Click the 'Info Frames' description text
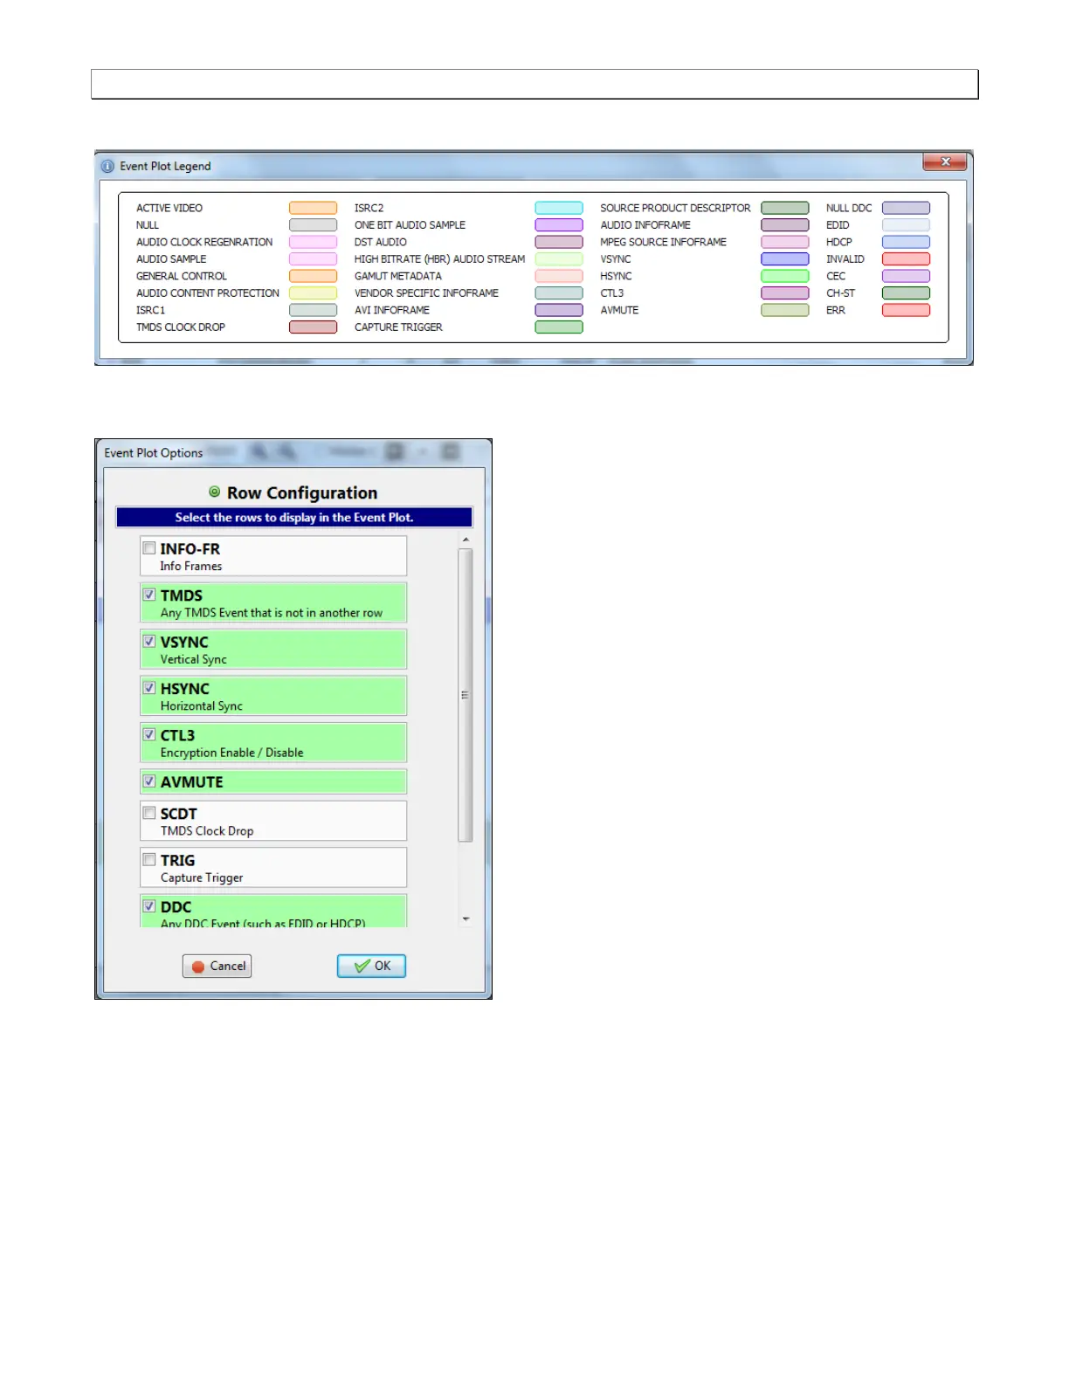 [x=191, y=566]
